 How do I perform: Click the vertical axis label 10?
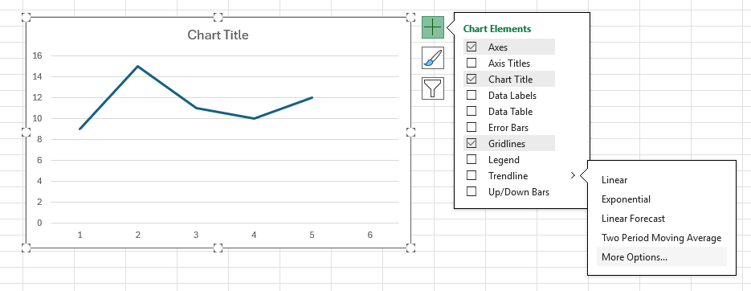click(x=38, y=118)
